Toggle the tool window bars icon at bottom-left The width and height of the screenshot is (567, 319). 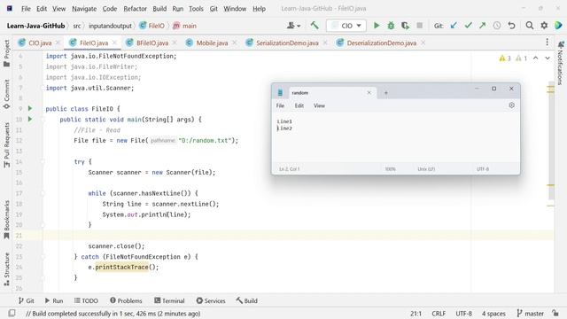click(x=12, y=313)
